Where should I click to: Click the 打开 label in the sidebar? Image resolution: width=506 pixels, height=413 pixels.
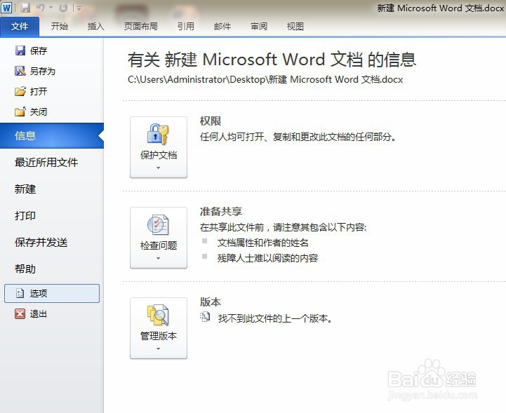pos(39,91)
